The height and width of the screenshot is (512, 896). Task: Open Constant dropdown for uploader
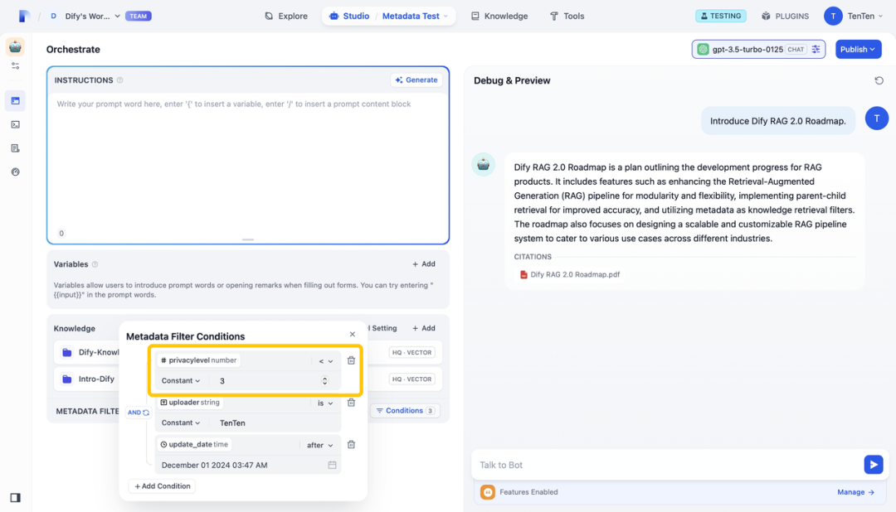pos(181,423)
